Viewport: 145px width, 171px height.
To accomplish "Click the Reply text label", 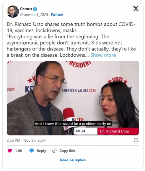I will [x=41, y=151].
